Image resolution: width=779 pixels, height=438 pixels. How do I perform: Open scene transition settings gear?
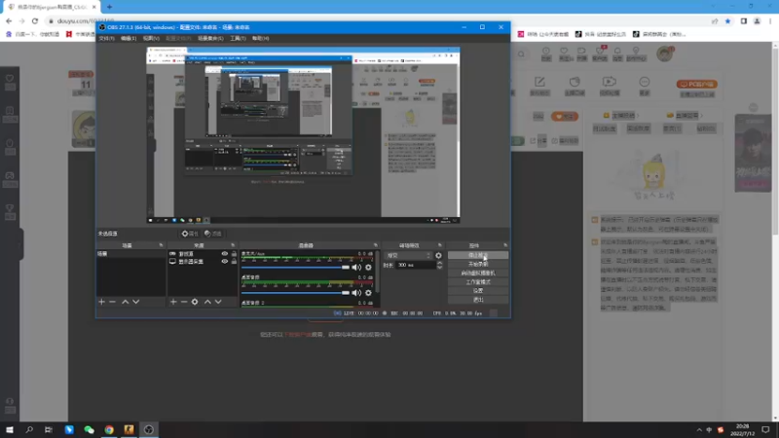tap(438, 255)
